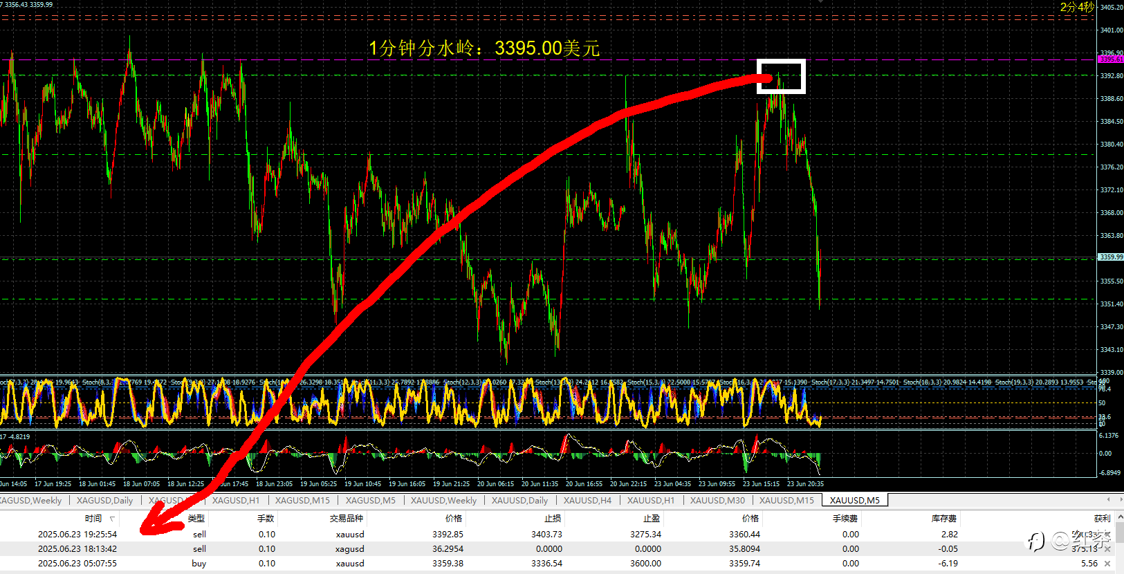Click the 库存费 column header

pyautogui.click(x=944, y=519)
